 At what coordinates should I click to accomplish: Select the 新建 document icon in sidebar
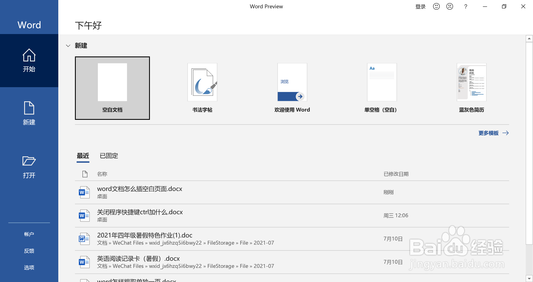tap(29, 108)
